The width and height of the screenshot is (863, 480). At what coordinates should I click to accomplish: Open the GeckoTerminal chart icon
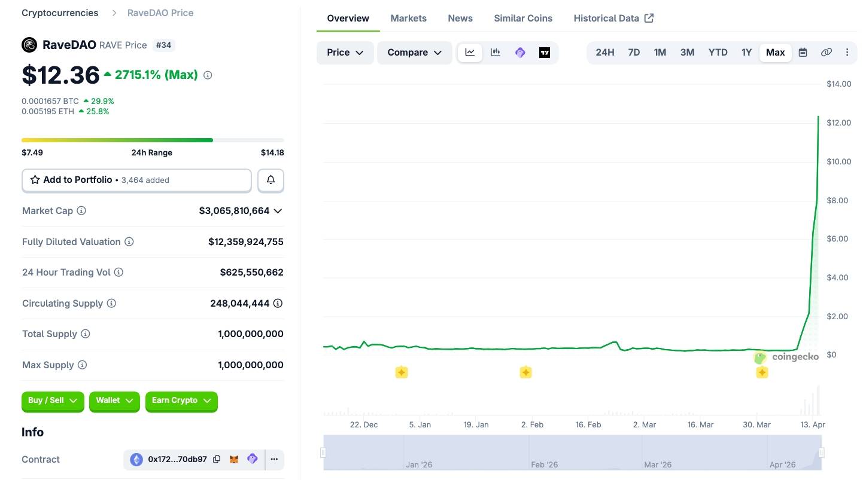point(519,53)
